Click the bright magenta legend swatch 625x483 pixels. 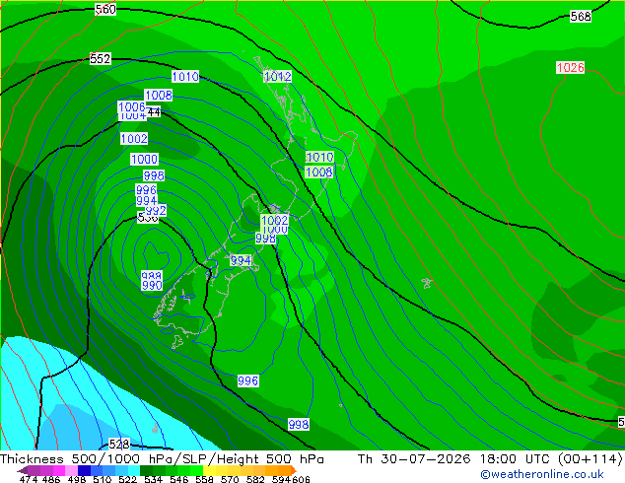[59, 470]
